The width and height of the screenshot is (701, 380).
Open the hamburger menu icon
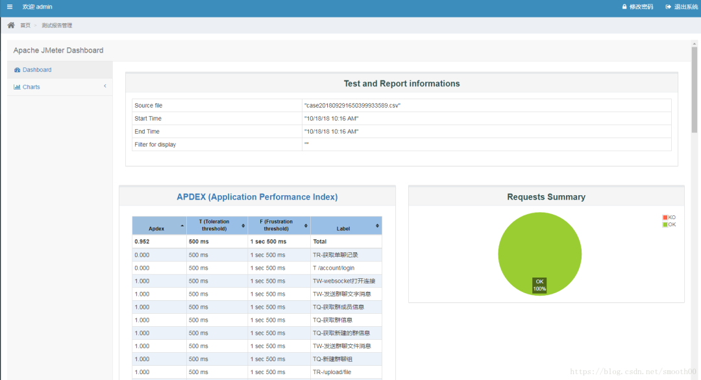(9, 6)
